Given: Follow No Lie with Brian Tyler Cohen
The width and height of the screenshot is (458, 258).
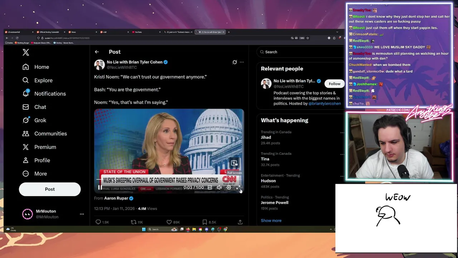Looking at the screenshot, I should [335, 84].
